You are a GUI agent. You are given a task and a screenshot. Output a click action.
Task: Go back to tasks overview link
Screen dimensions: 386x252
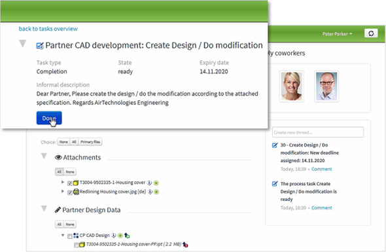pos(48,29)
